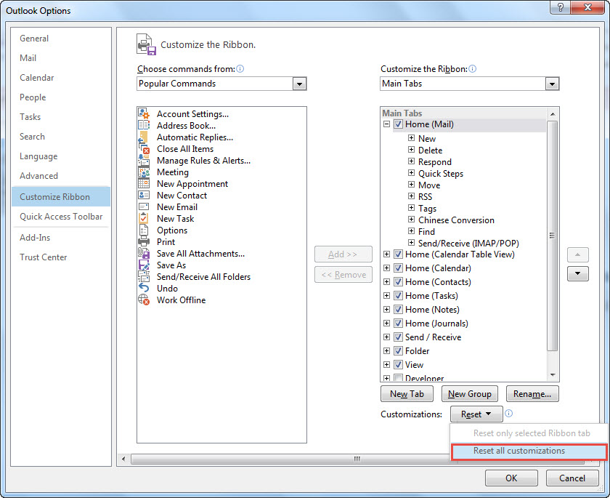Click the New Tab button

click(x=407, y=393)
